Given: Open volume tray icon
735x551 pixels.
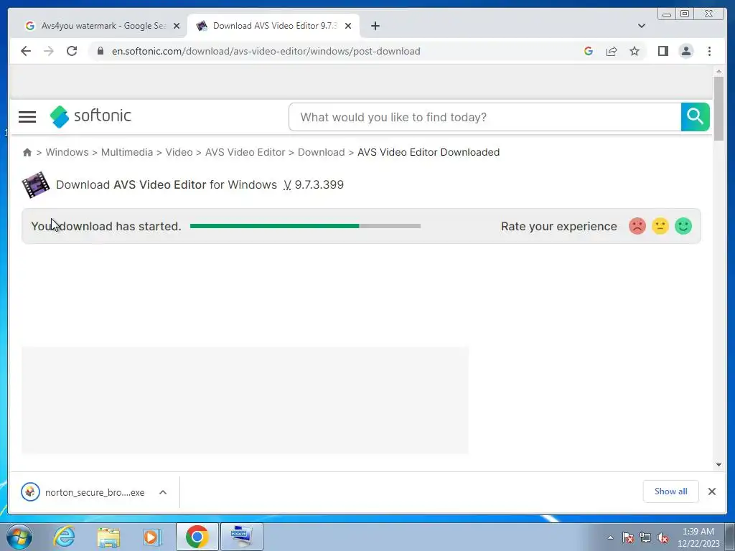Looking at the screenshot, I should [x=663, y=538].
